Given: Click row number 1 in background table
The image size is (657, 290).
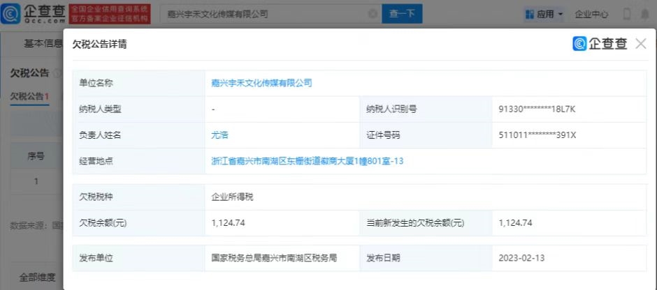Looking at the screenshot, I should (36, 181).
